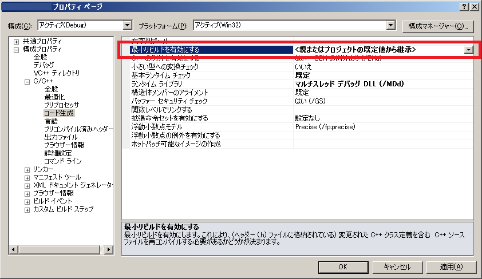Select the 浮動小数点の例外を有効にする property
The width and height of the screenshot is (482, 279).
tap(176, 135)
